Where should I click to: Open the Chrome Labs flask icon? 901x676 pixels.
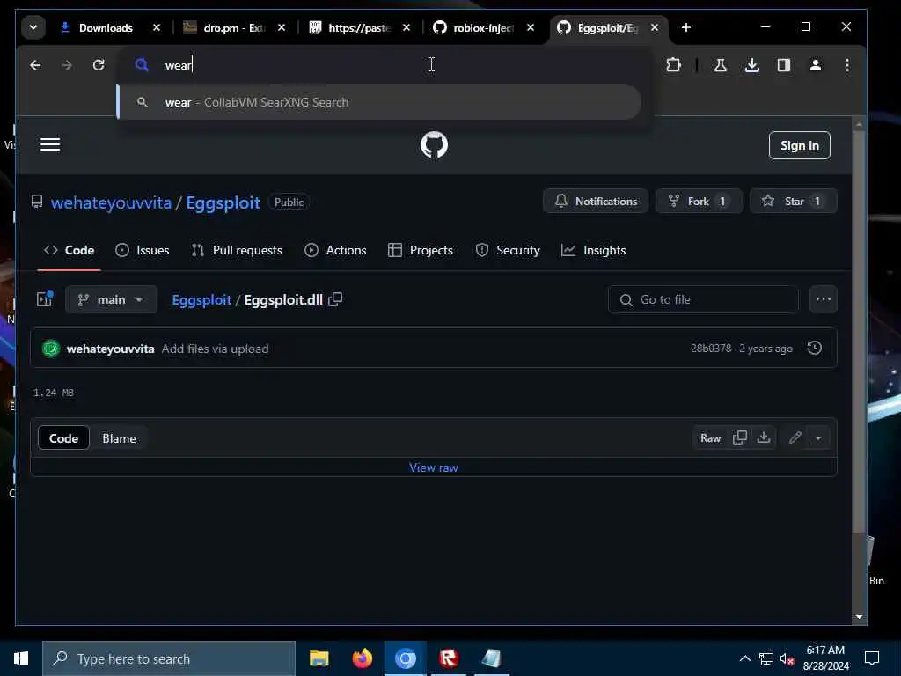[720, 65]
